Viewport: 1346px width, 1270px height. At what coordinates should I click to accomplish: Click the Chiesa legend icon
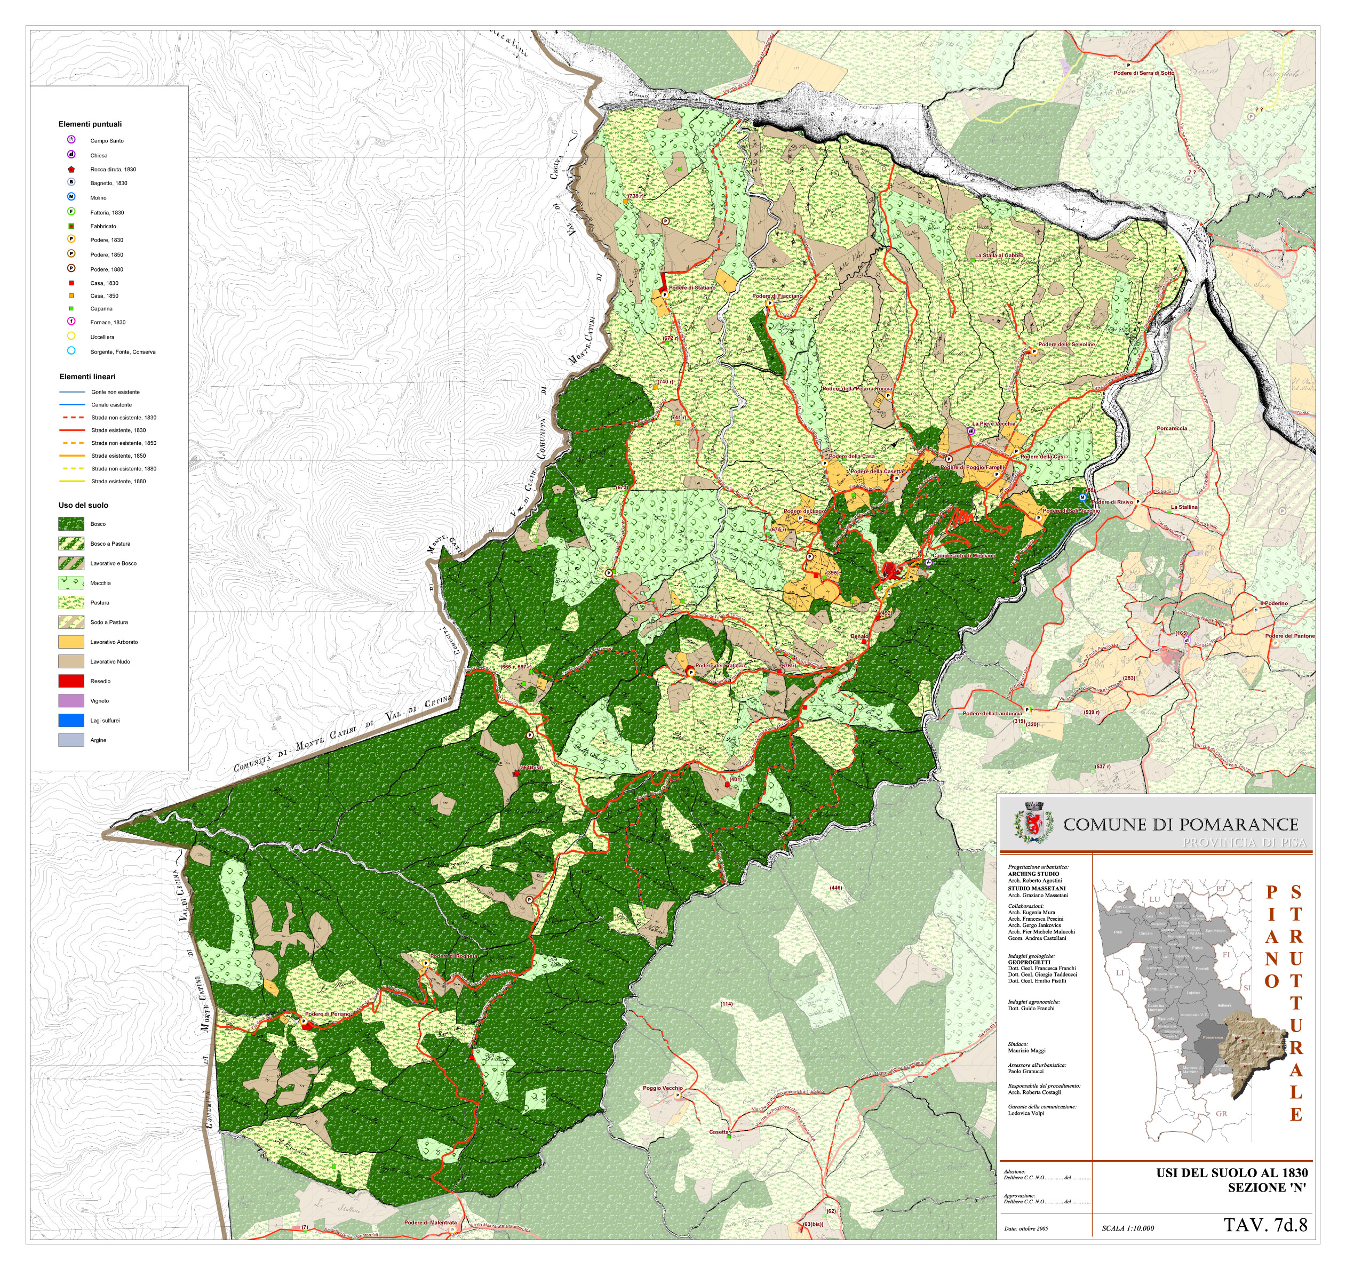click(x=71, y=155)
